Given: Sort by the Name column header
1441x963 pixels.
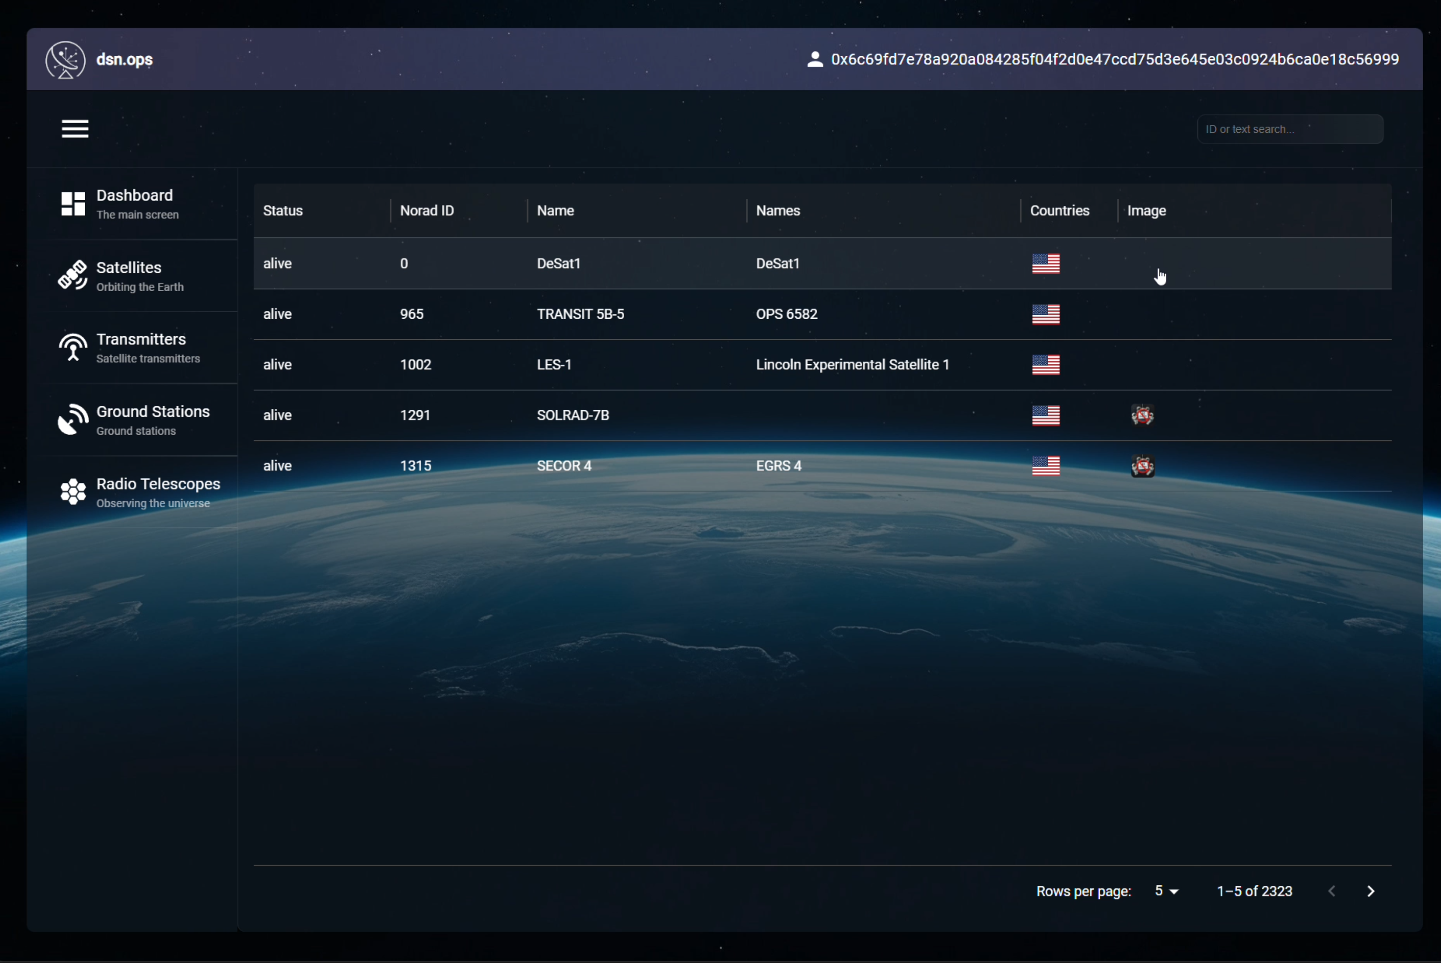Looking at the screenshot, I should tap(555, 210).
